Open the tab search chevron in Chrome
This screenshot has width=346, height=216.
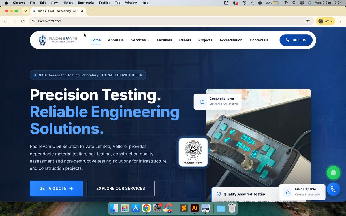[x=25, y=11]
